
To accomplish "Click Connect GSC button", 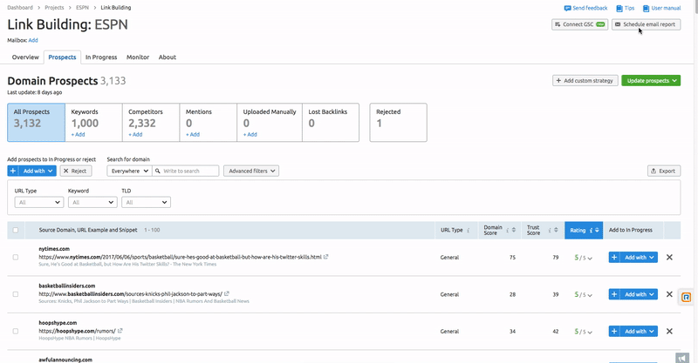I will click(x=580, y=24).
